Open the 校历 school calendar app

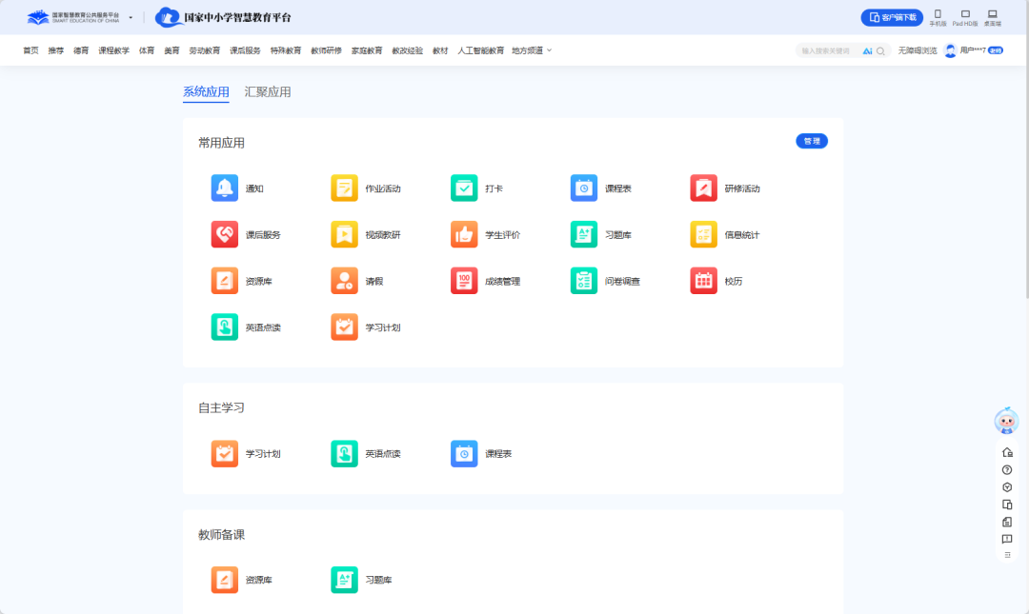(x=703, y=281)
